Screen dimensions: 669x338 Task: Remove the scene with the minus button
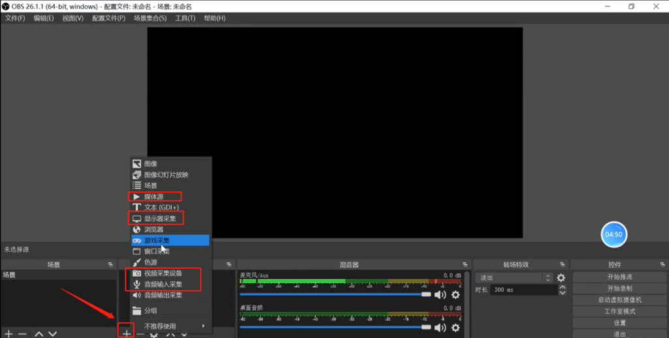tap(23, 333)
